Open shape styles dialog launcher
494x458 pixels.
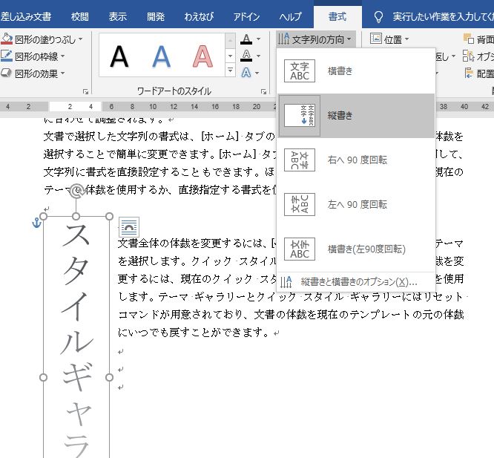(x=85, y=91)
